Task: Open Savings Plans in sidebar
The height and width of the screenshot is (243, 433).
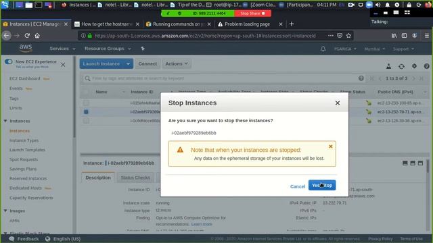Action: [x=23, y=169]
